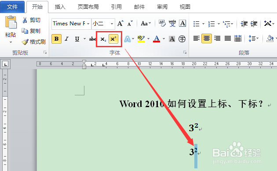Open the Text Effects dropdown arrow

coord(133,39)
